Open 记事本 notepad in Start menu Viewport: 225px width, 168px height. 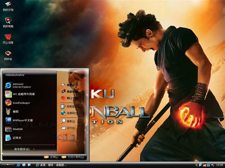13,138
